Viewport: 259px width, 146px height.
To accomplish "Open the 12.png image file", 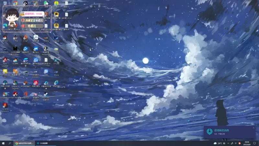I will pos(46,38).
